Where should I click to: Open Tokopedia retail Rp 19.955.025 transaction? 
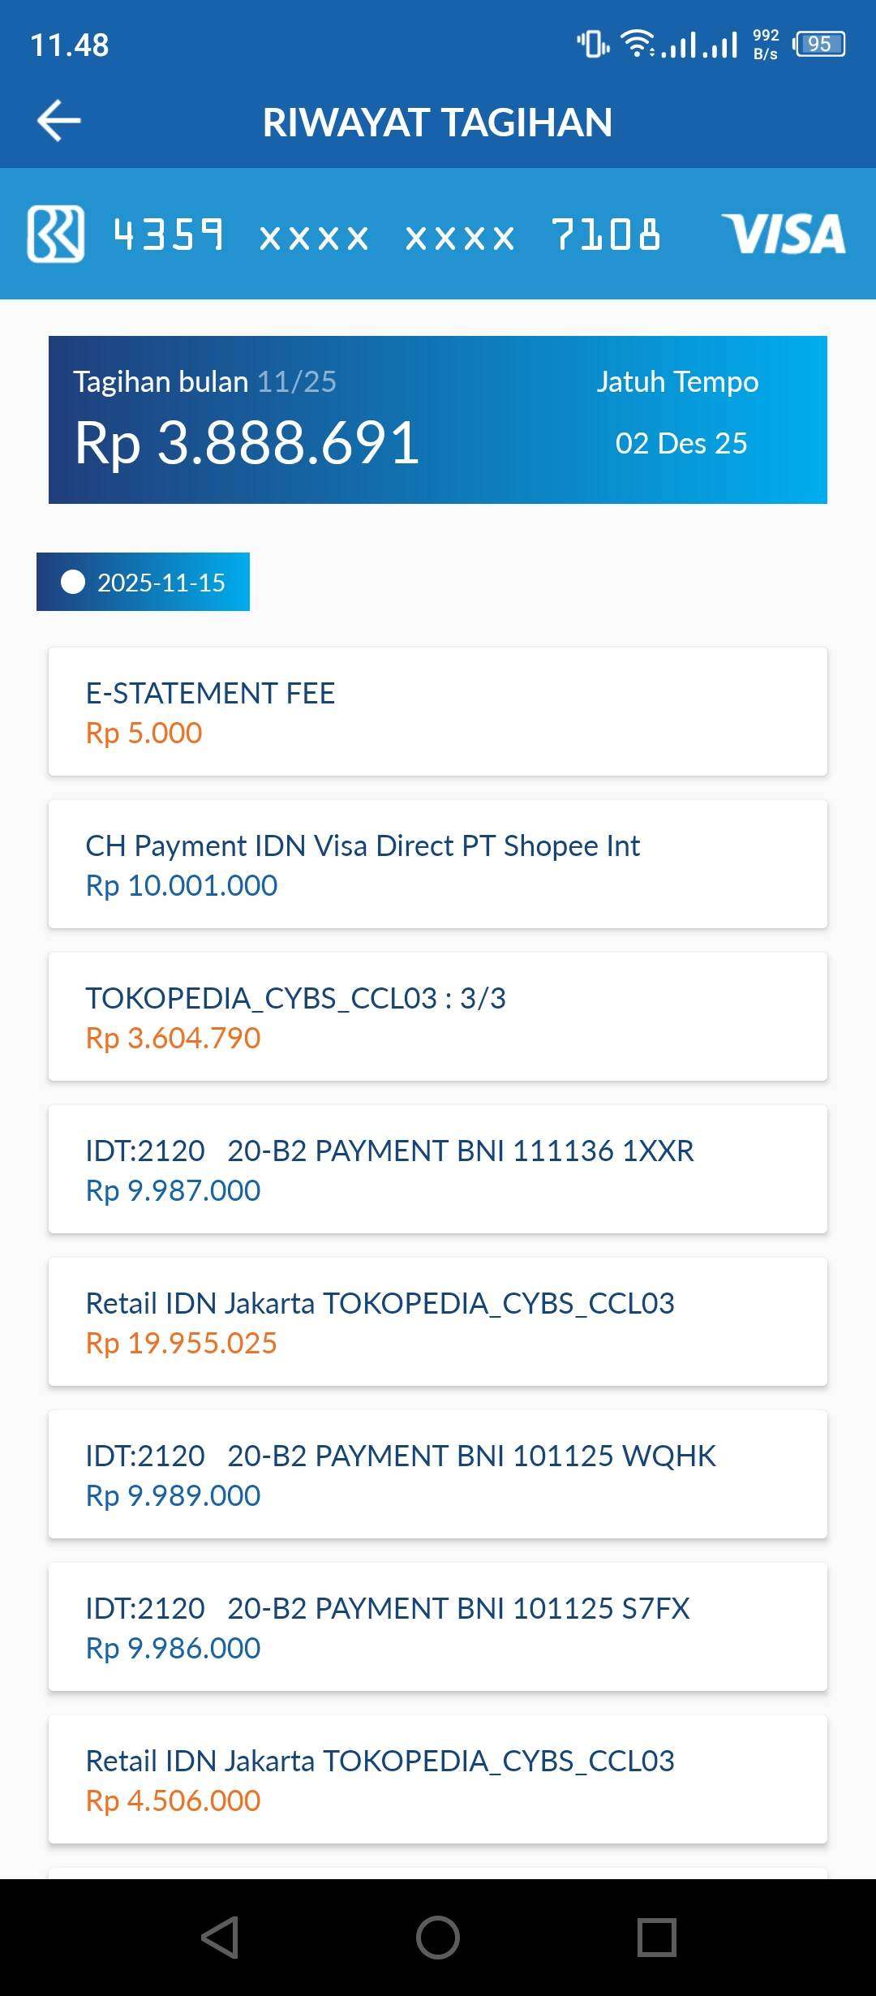click(x=438, y=1322)
